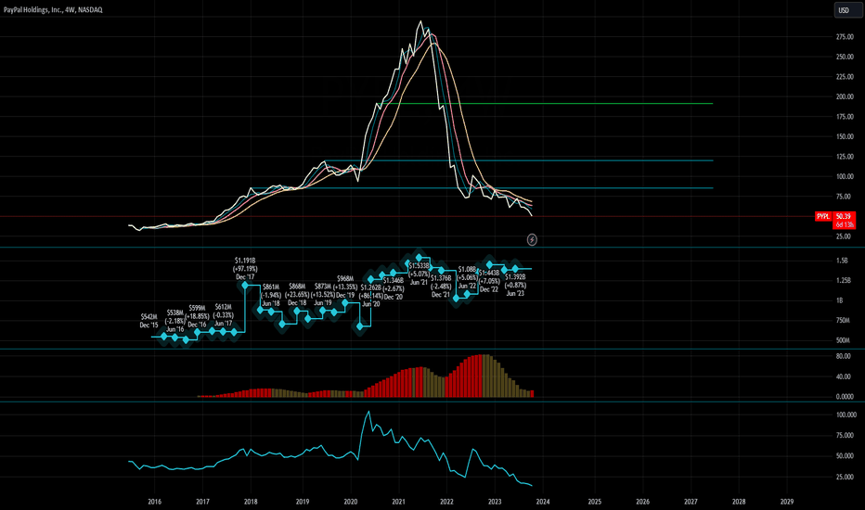Viewport: 865px width, 510px height.
Task: Click the $873M Jun '19 data label
Action: [x=323, y=295]
